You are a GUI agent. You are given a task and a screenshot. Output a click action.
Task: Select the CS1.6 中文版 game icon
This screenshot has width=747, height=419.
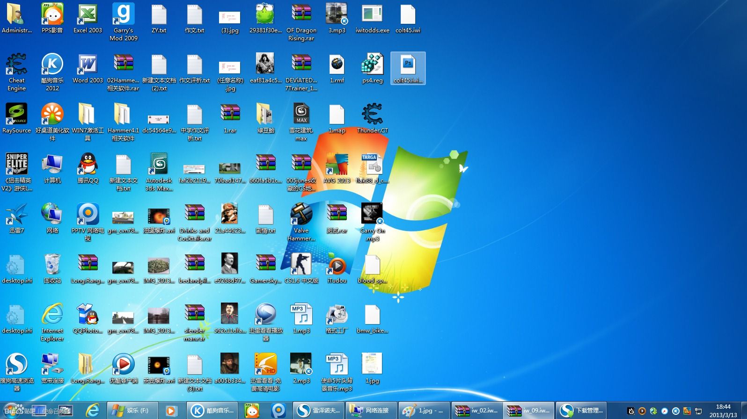(301, 269)
